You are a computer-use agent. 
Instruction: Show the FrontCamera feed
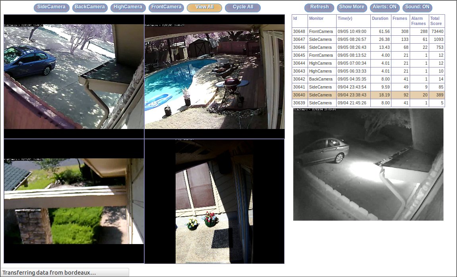click(x=166, y=8)
